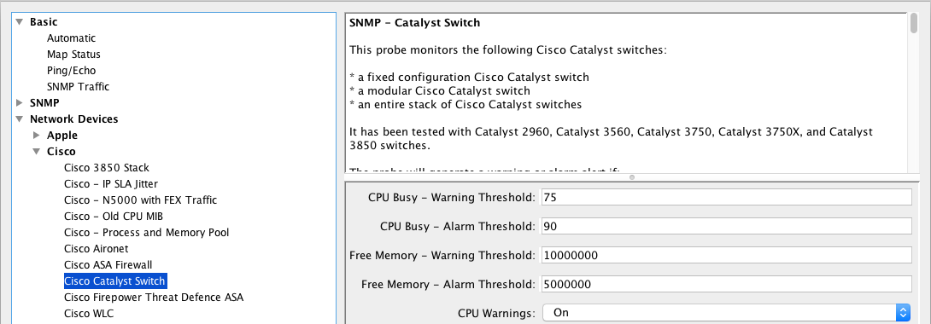Pick Cisco - Process and Memory Pool

[147, 232]
